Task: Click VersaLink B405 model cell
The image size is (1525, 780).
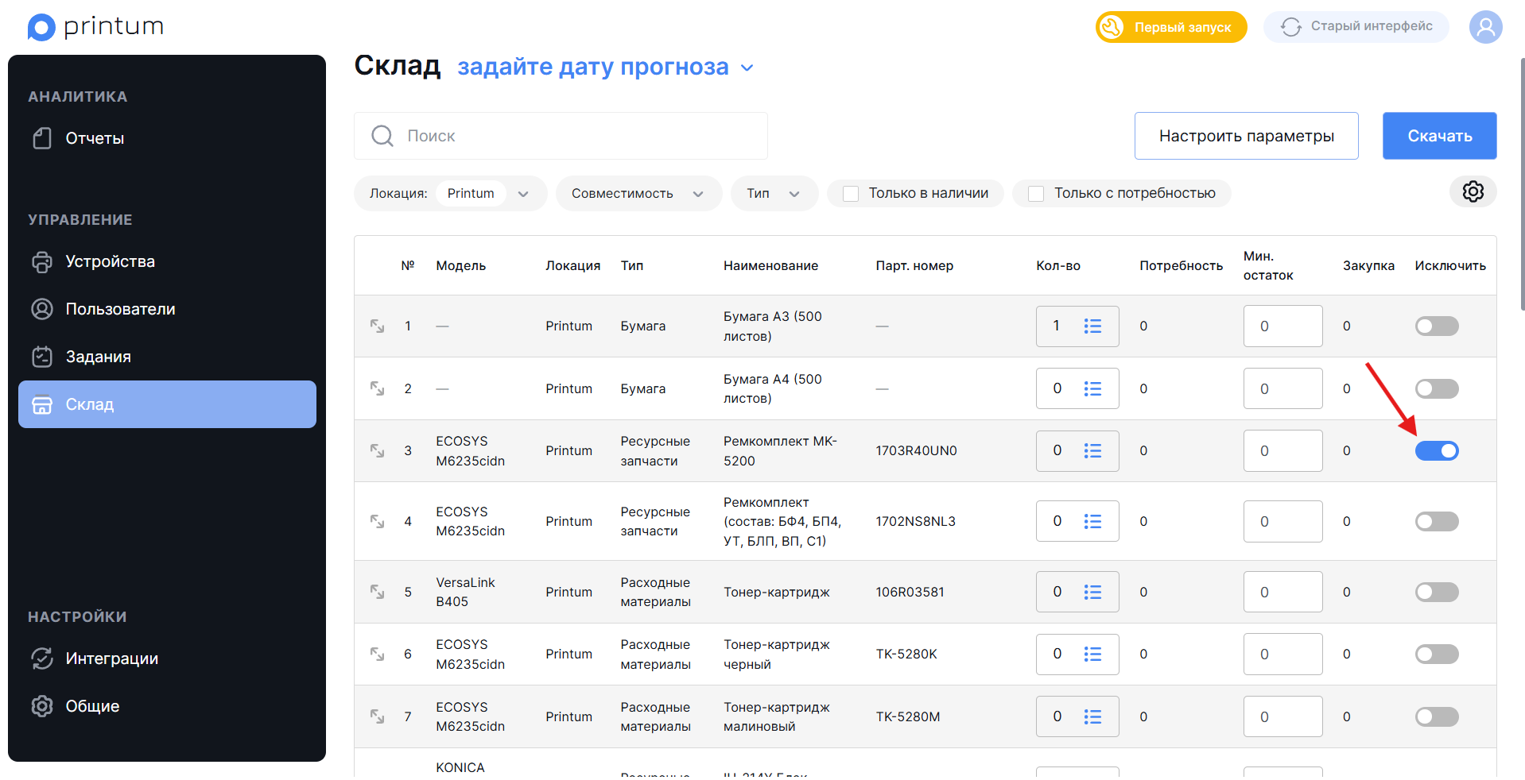Action: click(465, 592)
